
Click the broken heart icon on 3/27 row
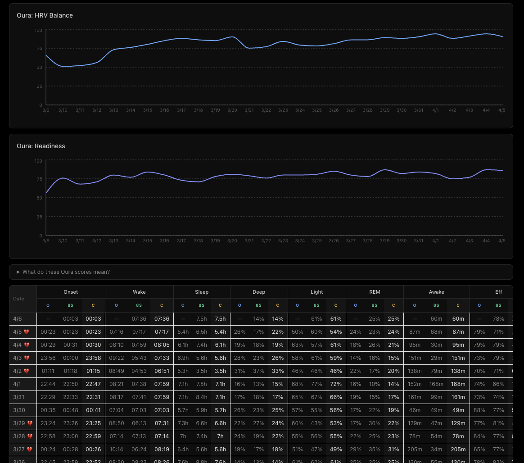30,449
